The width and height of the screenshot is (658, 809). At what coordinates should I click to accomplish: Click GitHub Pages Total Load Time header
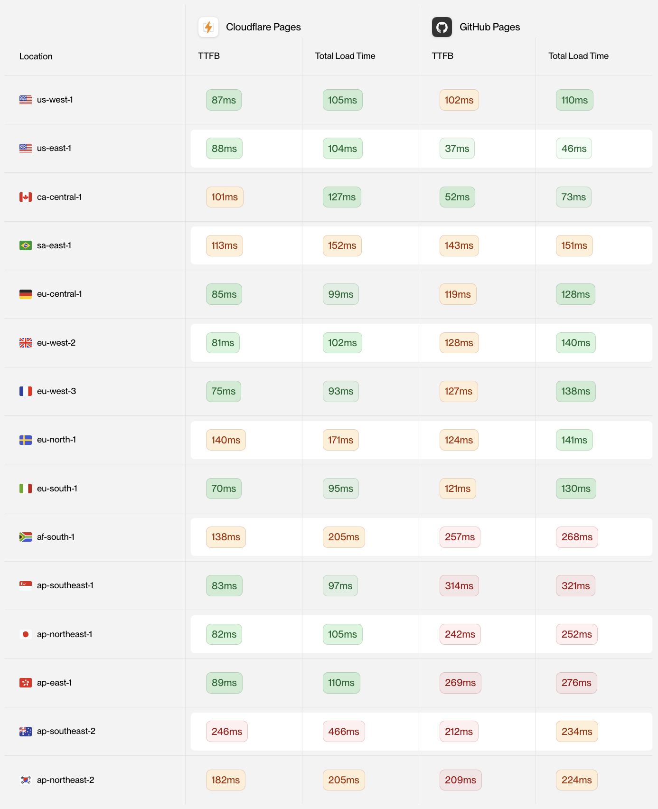pos(578,56)
